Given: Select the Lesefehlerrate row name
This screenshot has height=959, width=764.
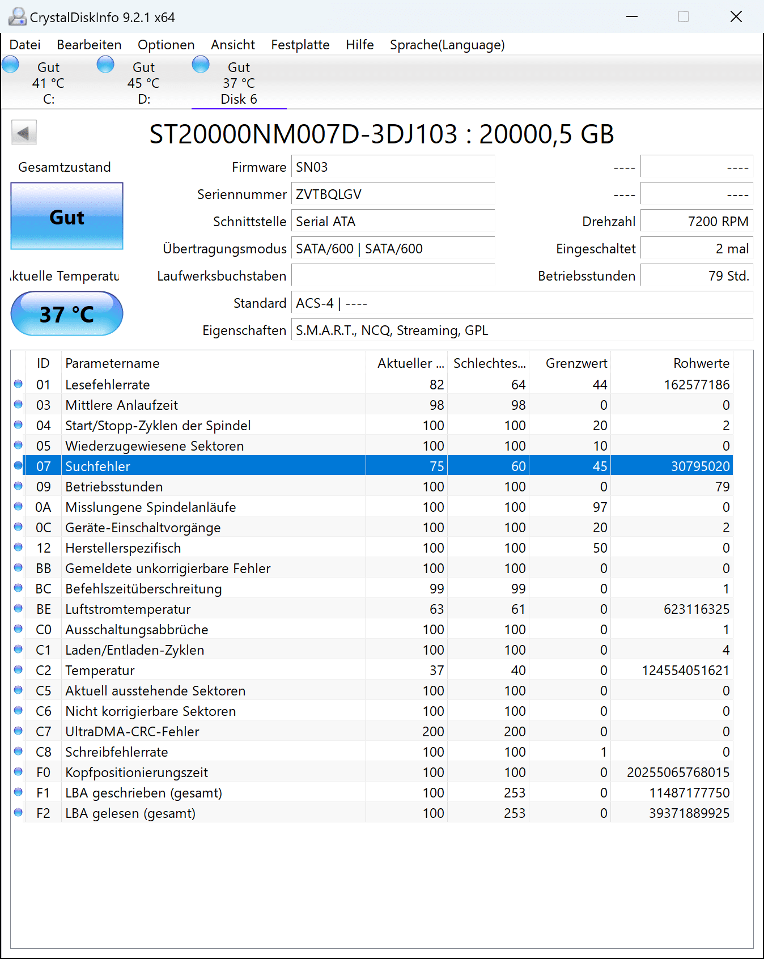Looking at the screenshot, I should pos(108,385).
